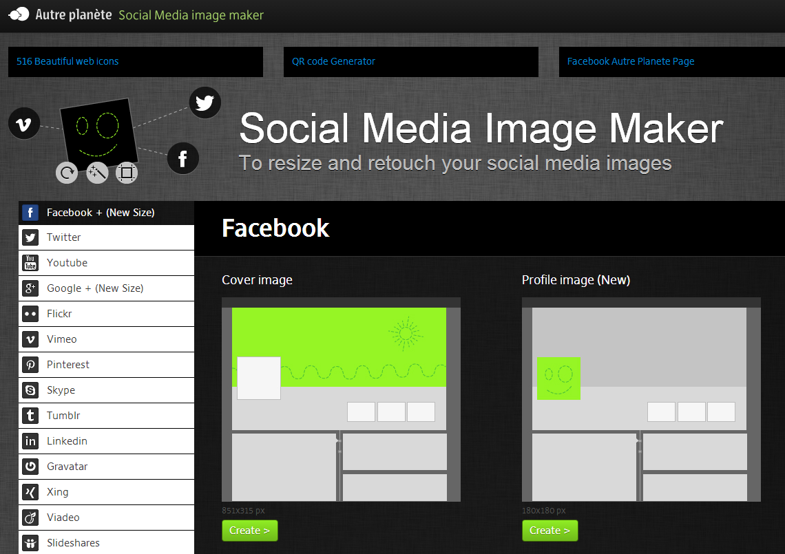Click the Xing sidebar icon
785x554 pixels.
30,493
